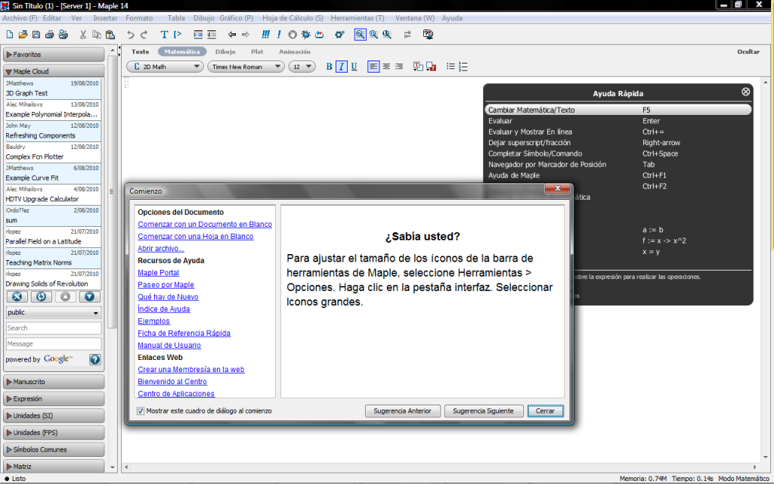
Task: Open the 'Paseo por Maple' link
Action: click(166, 285)
